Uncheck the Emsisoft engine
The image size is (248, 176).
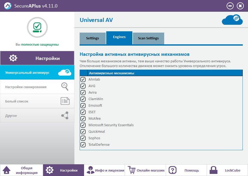(x=83, y=105)
